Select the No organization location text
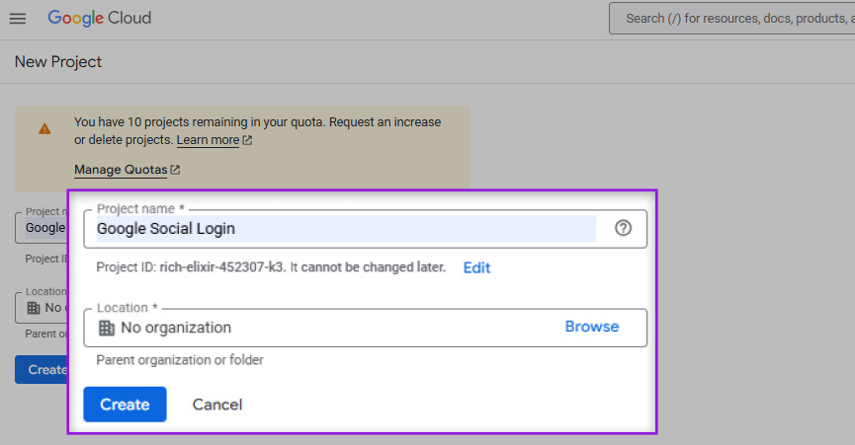Viewport: 855px width, 445px height. coord(176,328)
